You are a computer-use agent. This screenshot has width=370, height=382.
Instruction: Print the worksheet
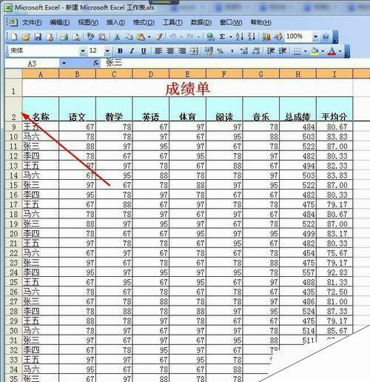coord(64,37)
